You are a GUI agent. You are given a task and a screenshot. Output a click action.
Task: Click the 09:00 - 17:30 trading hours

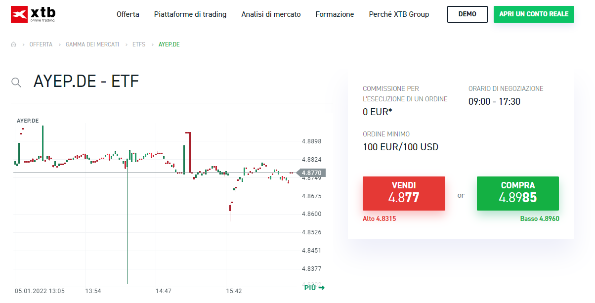[x=494, y=102]
